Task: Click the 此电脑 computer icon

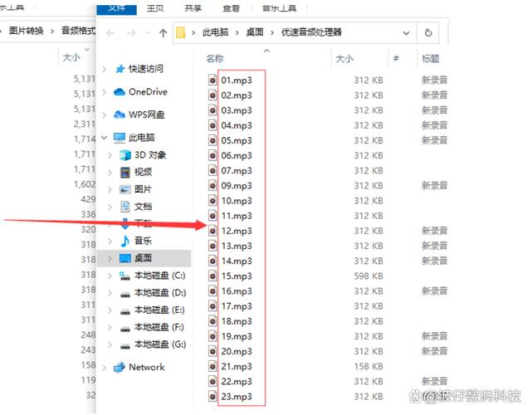Action: [x=120, y=138]
